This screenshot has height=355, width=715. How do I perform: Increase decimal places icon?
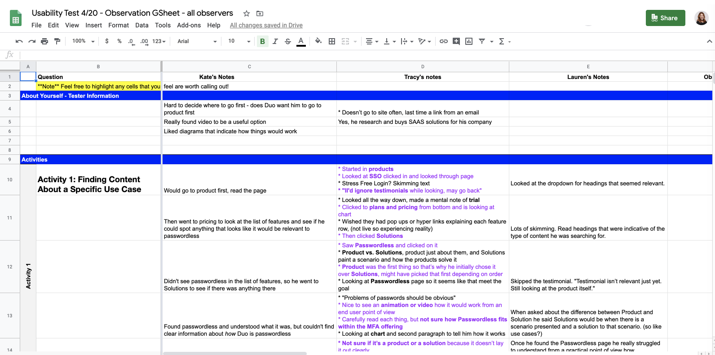tap(144, 41)
